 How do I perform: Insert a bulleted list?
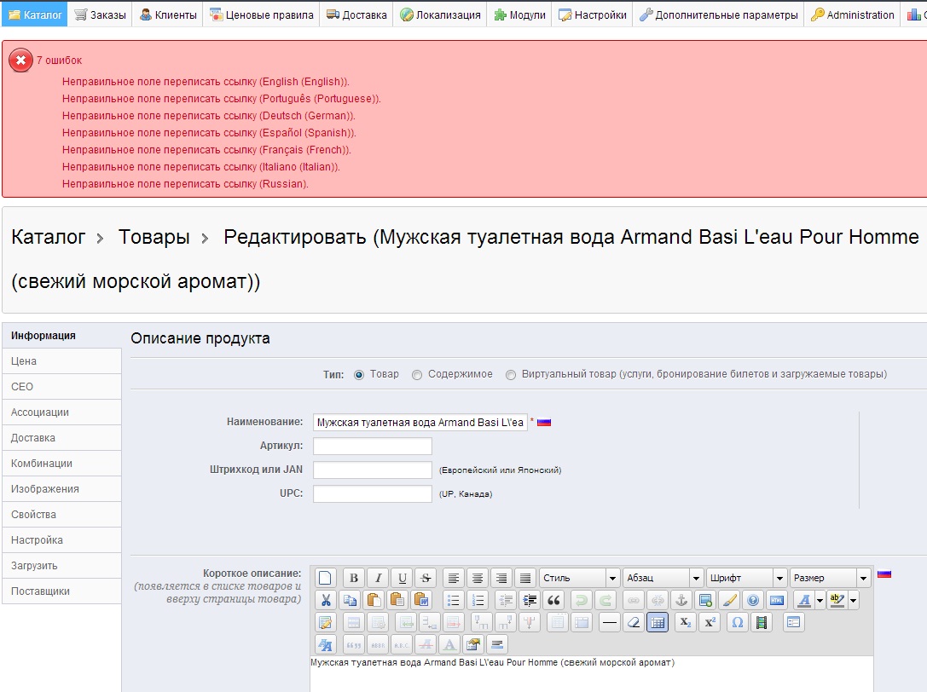pyautogui.click(x=454, y=601)
